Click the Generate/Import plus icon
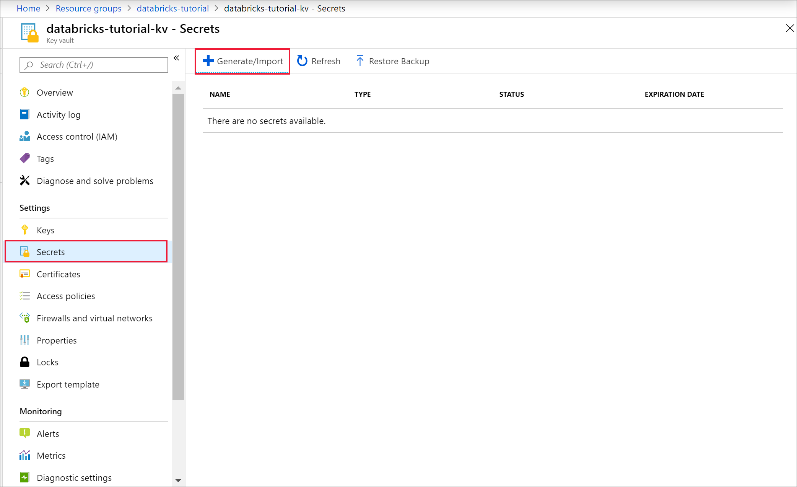The image size is (797, 487). click(x=208, y=61)
